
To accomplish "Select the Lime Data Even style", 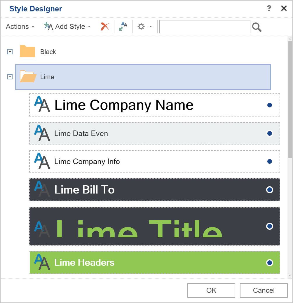I will 154,133.
